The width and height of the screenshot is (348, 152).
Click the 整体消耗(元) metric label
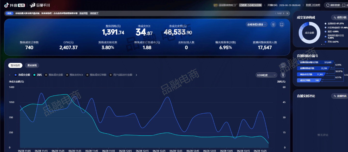point(113,26)
